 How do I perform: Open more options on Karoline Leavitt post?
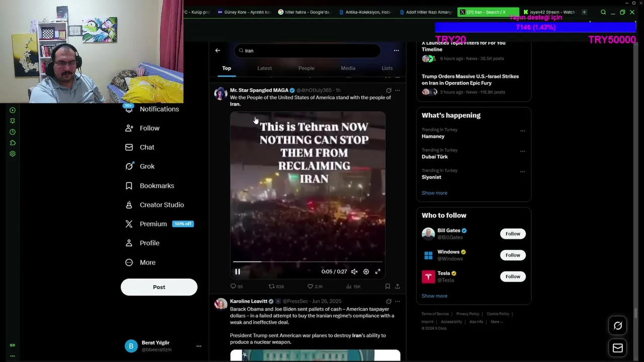(x=397, y=301)
